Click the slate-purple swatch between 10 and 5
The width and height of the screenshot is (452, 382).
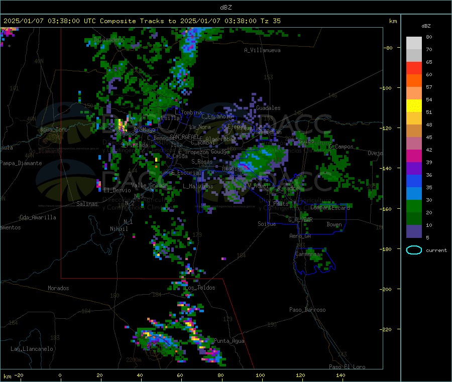click(x=414, y=231)
